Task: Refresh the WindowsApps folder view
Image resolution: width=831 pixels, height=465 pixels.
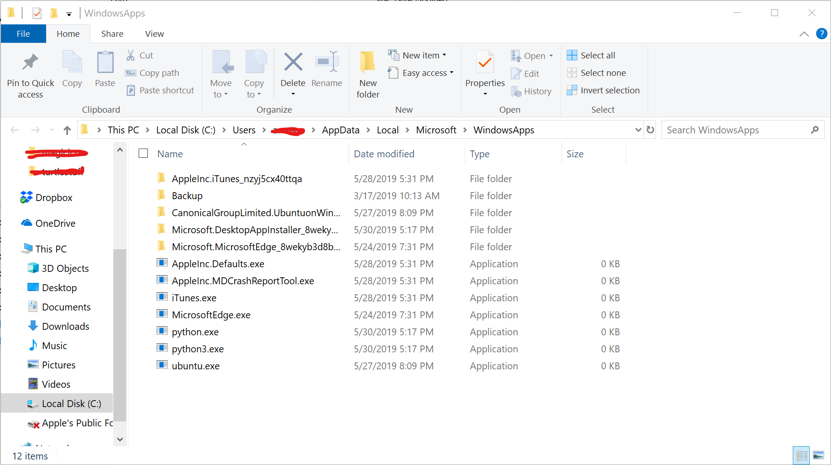Action: (x=650, y=130)
